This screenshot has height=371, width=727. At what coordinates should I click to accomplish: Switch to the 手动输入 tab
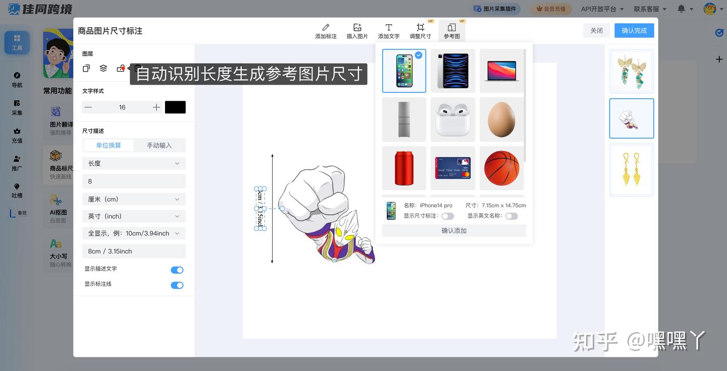(x=159, y=145)
